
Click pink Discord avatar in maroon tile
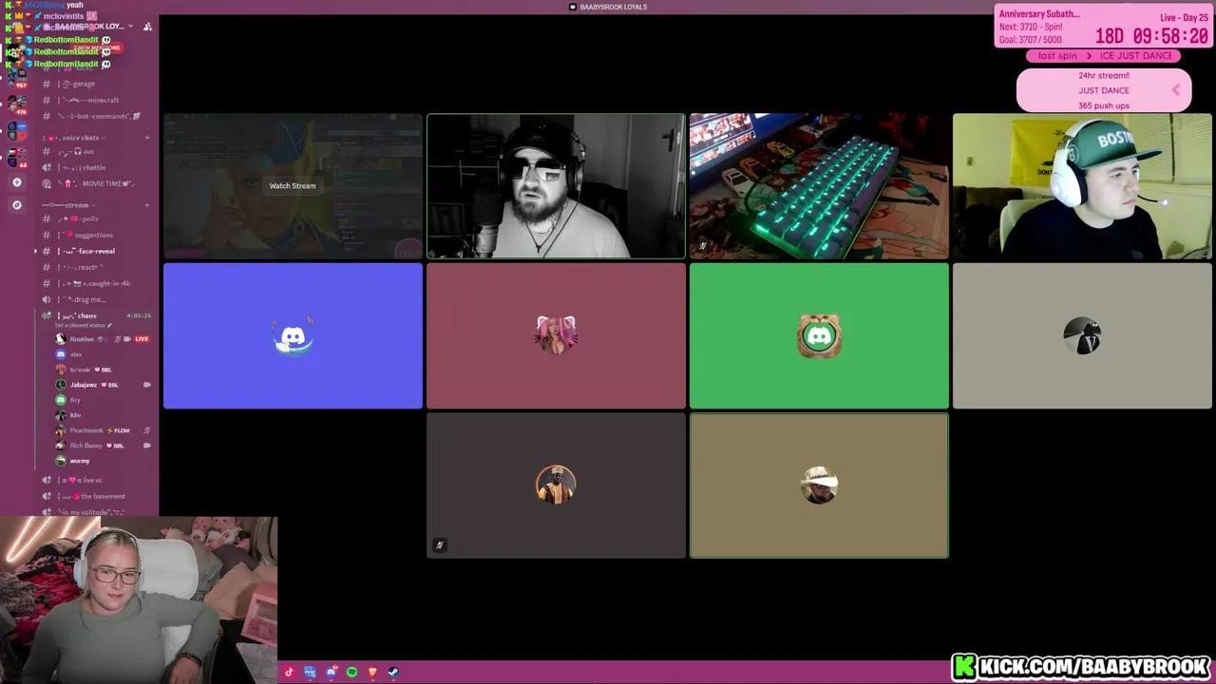tap(556, 335)
